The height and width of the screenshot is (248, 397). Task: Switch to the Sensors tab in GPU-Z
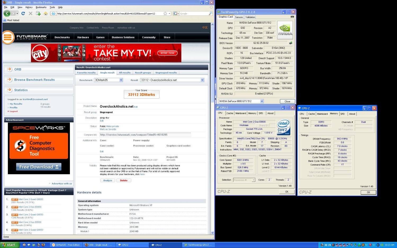coord(239,17)
